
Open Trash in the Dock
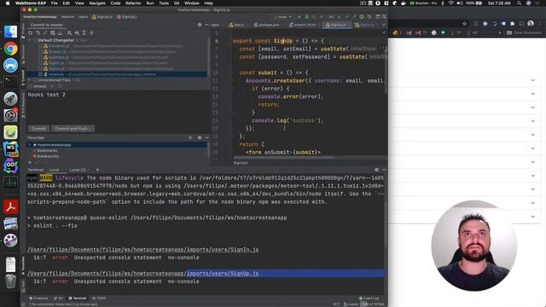coord(10,281)
